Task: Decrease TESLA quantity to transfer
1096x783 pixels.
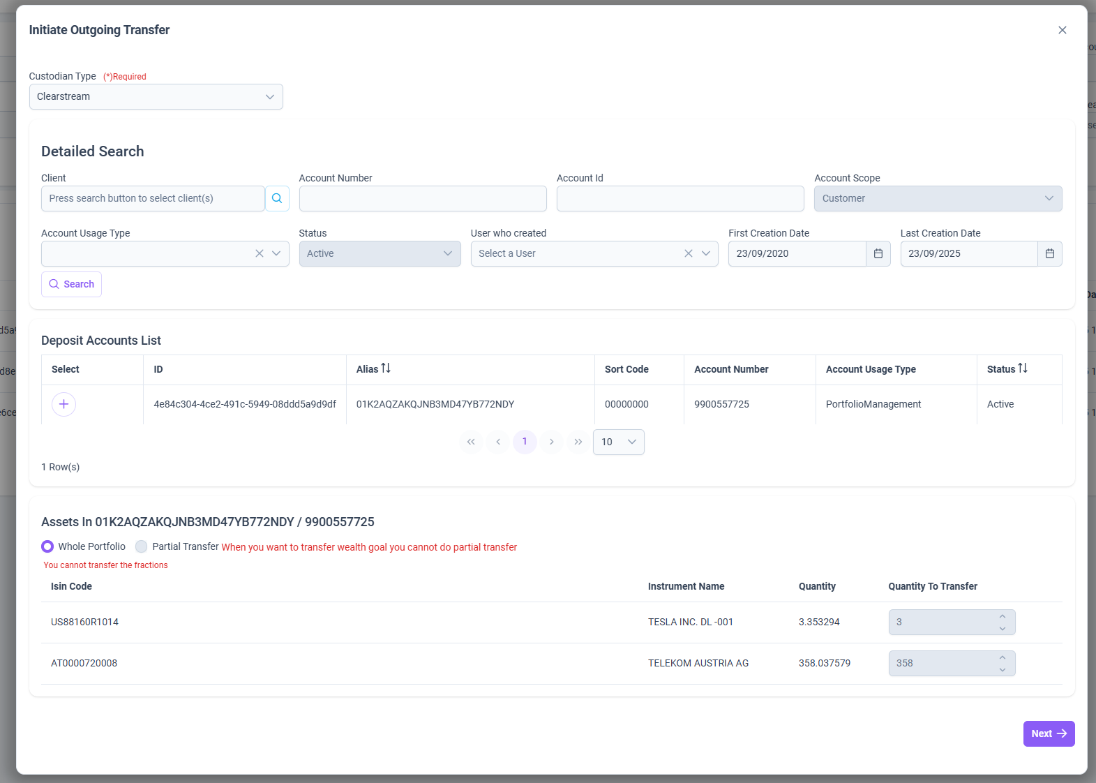Action: pyautogui.click(x=1003, y=628)
